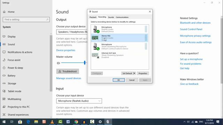Open Properties for selected recording device

143,73
